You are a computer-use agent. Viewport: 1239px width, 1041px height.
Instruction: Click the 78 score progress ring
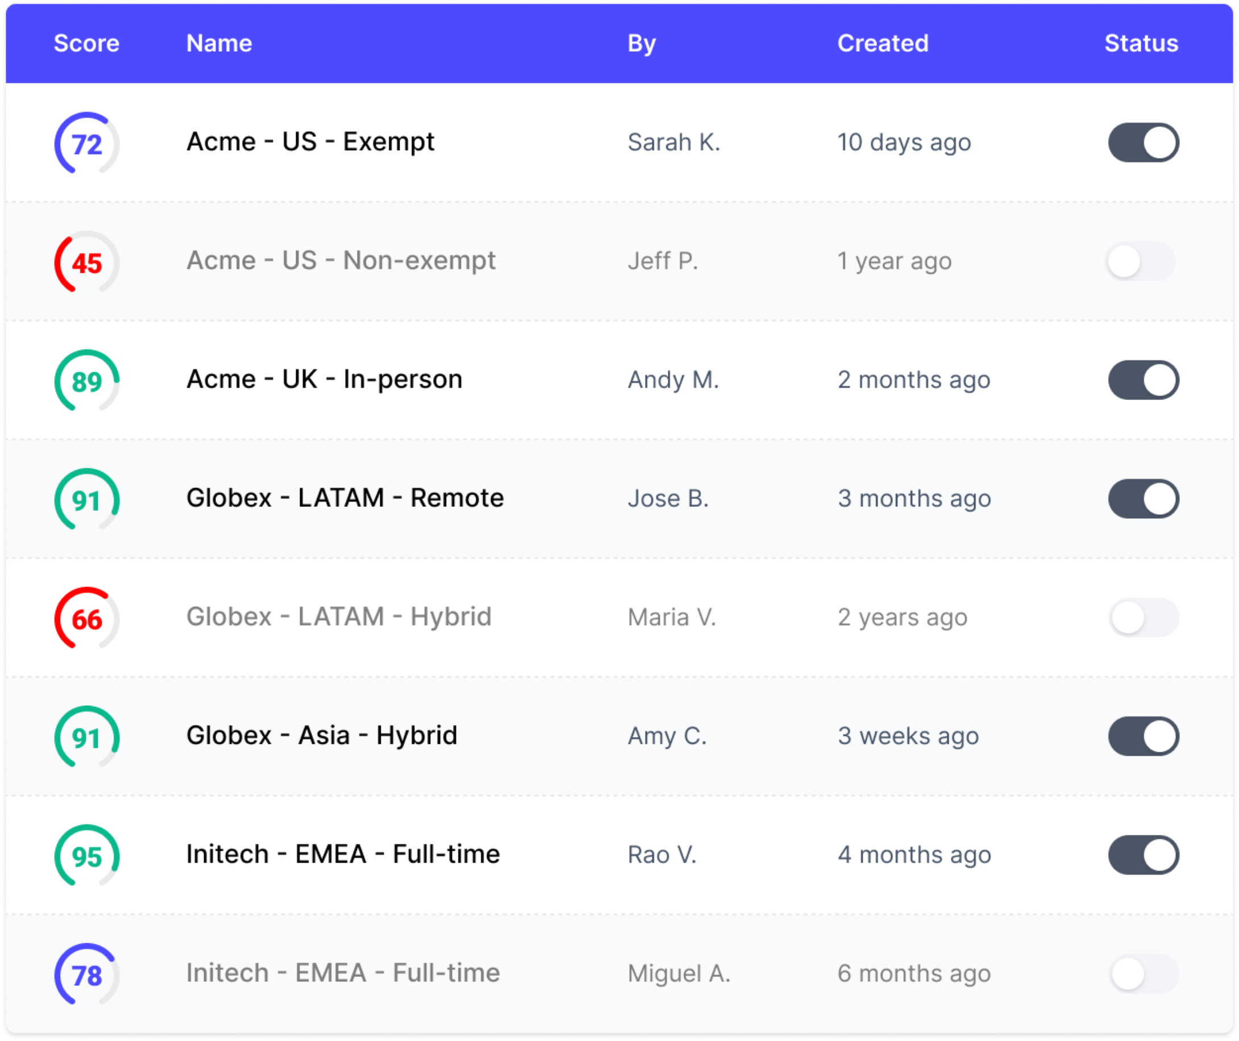(86, 974)
